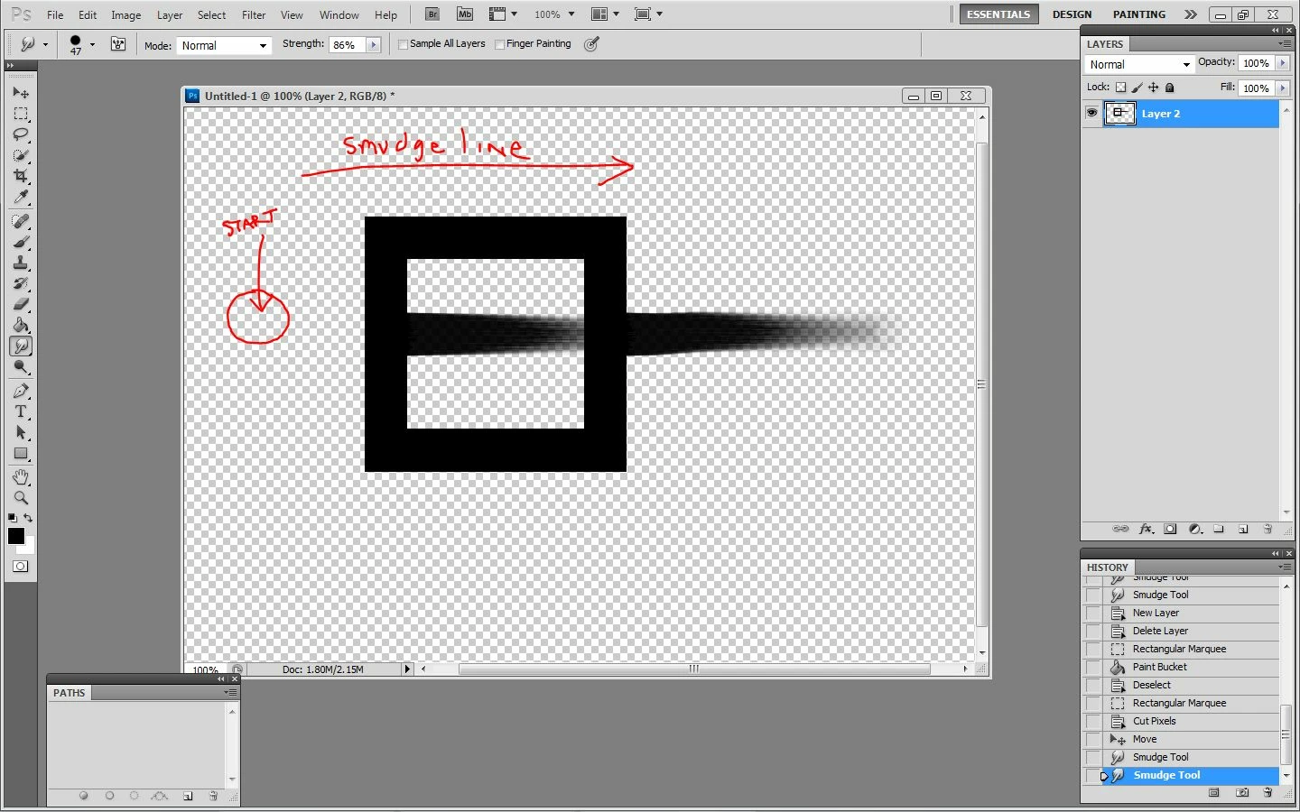Select the Smudge tool in toolbox

coord(21,346)
